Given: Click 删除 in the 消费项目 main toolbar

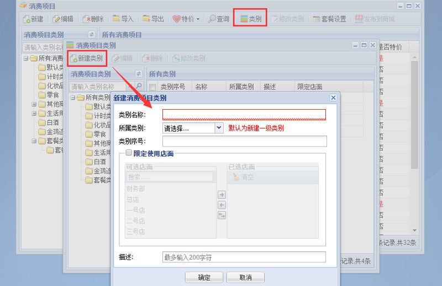Looking at the screenshot, I should point(93,19).
